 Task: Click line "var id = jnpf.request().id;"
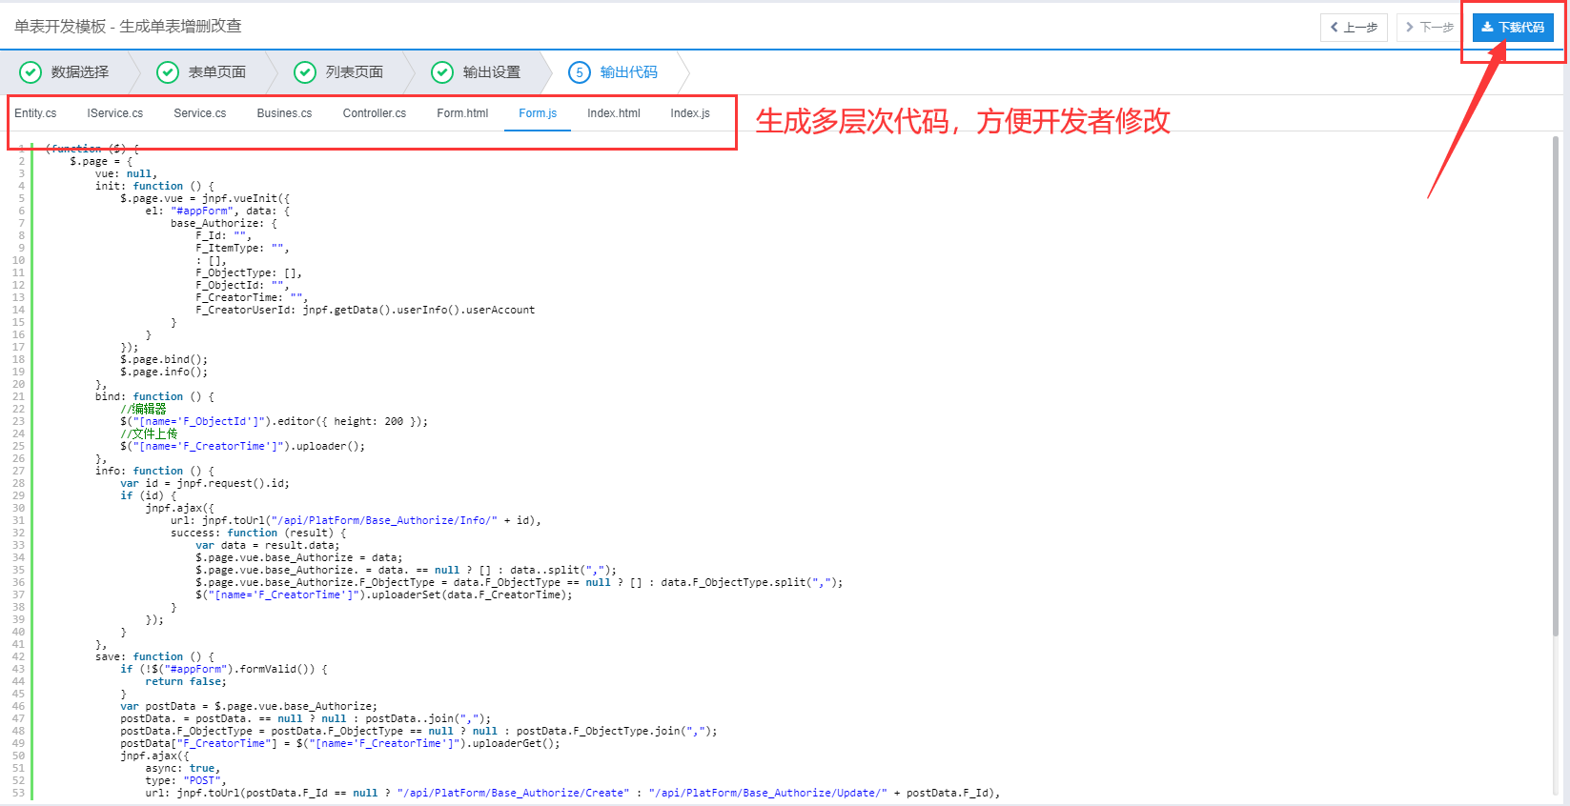point(205,484)
